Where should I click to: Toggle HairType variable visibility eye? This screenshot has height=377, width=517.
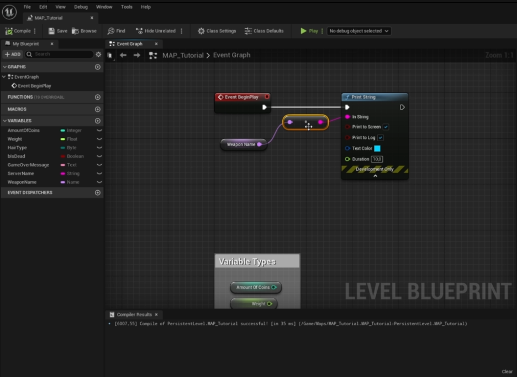click(99, 148)
